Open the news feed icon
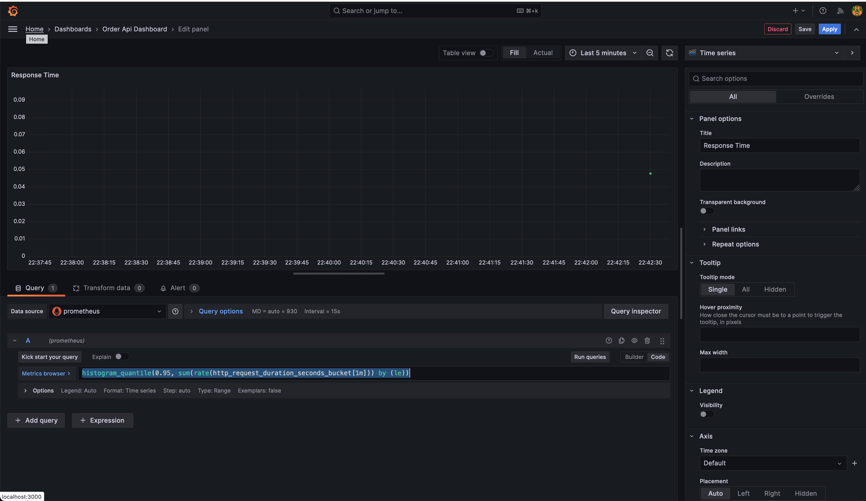This screenshot has height=501, width=866. pos(840,11)
